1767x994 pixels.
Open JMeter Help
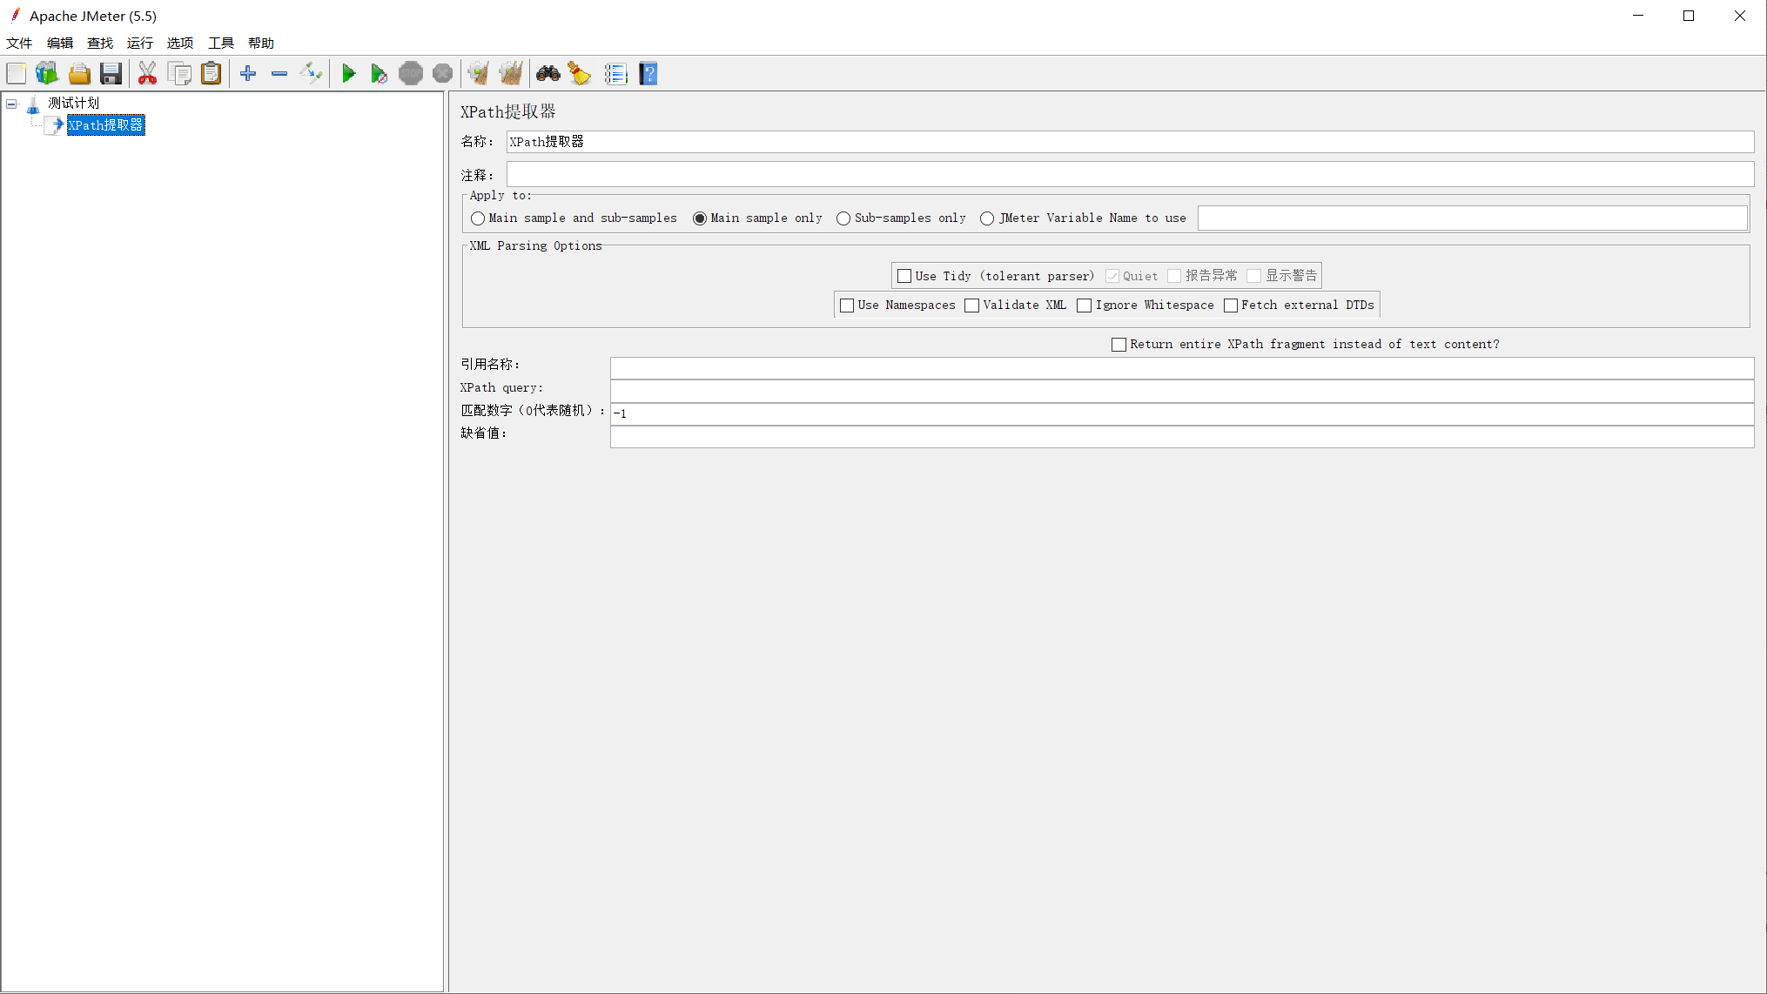click(648, 73)
